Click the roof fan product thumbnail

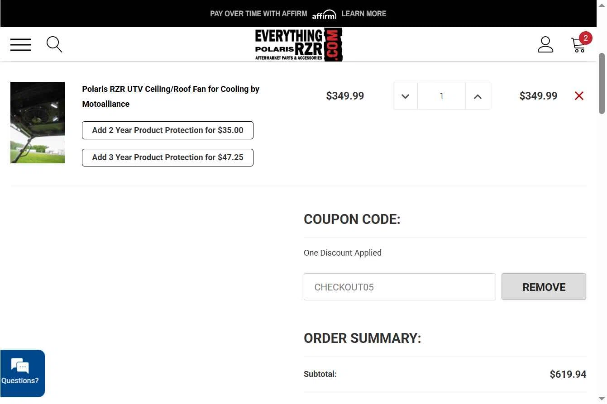pyautogui.click(x=38, y=123)
